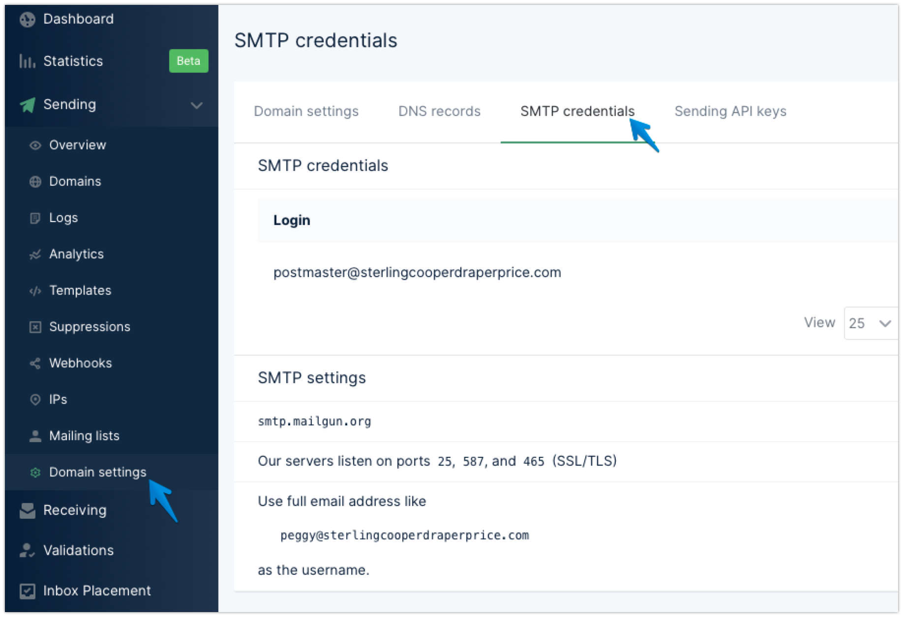Viewport: 903px width, 617px height.
Task: Click the SMTP settings heading
Action: 312,378
